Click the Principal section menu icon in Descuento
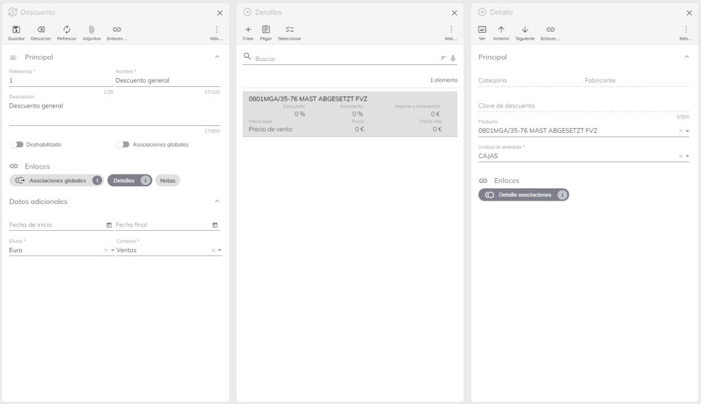The image size is (701, 404). pyautogui.click(x=13, y=58)
